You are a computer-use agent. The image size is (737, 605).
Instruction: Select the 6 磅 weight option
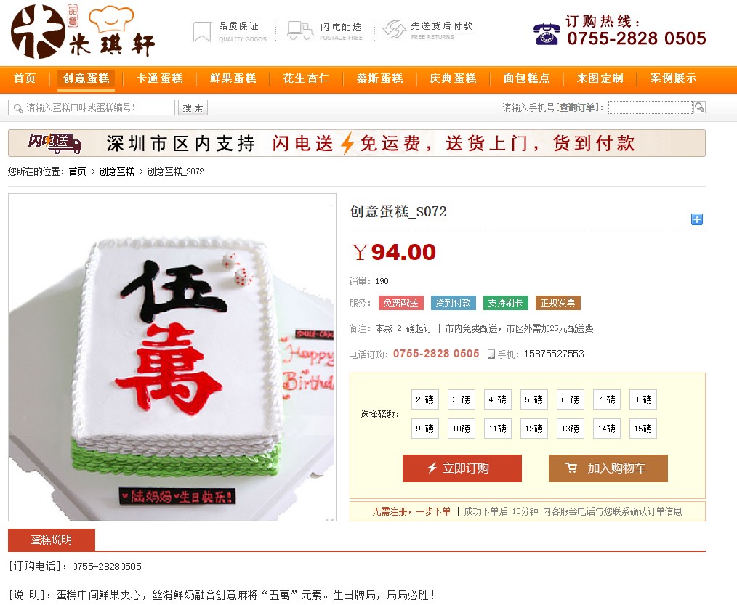(570, 399)
